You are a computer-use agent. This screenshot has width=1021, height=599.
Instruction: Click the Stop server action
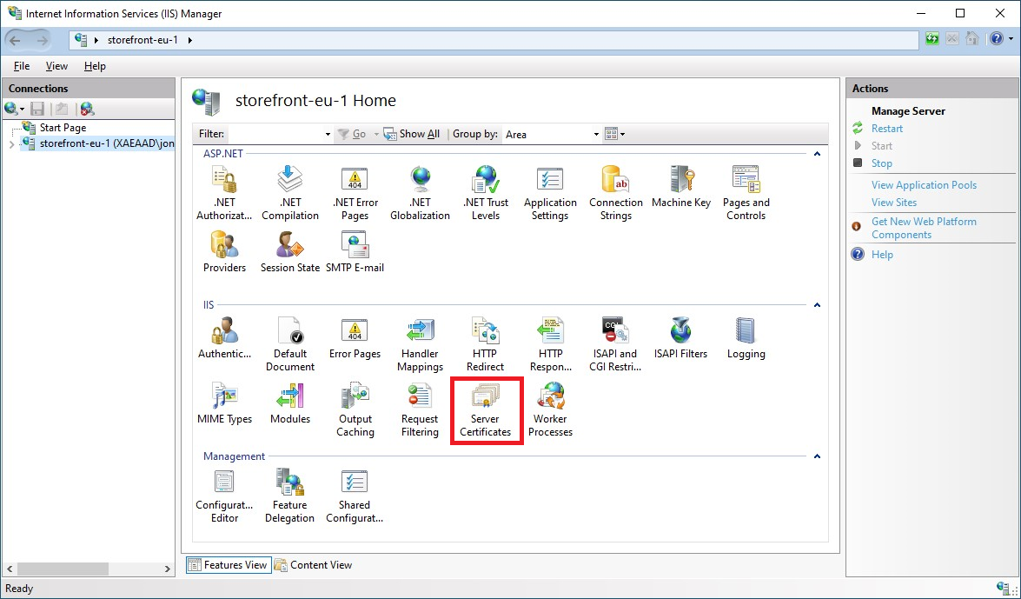coord(882,163)
